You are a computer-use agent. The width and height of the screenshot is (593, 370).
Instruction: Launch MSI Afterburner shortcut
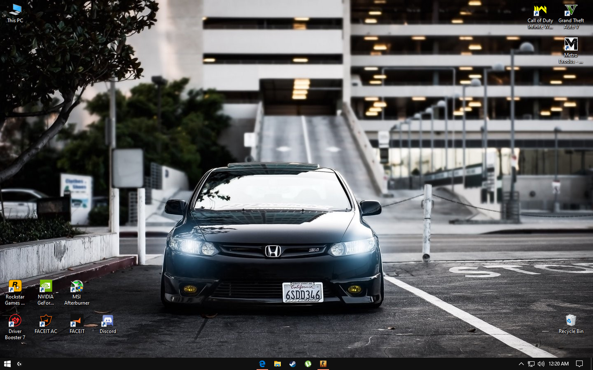coord(77,292)
